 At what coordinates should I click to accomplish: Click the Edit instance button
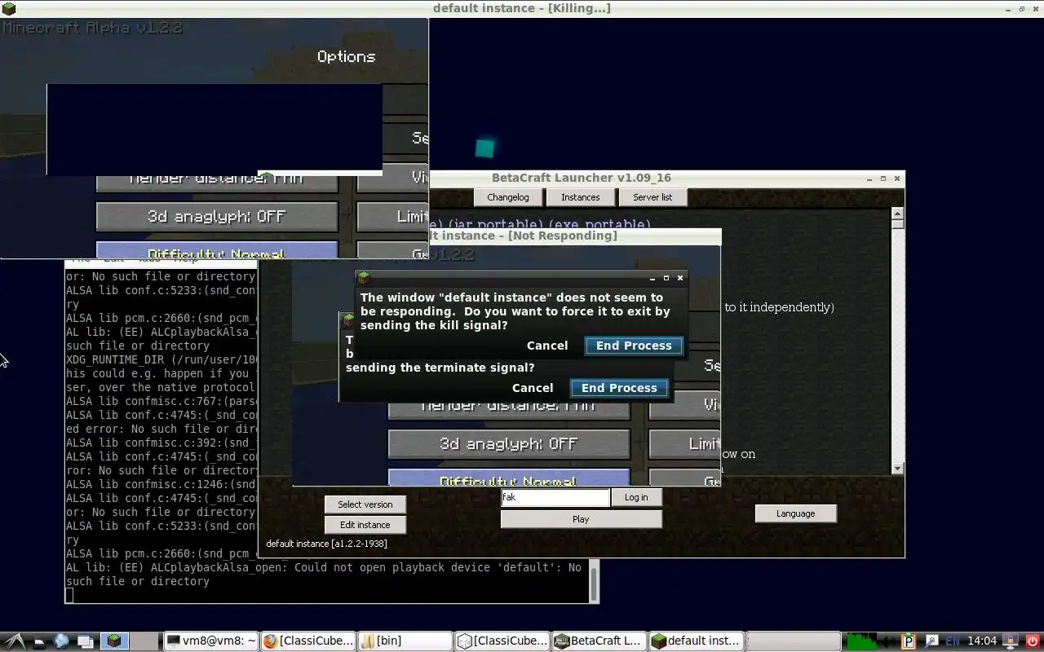(365, 525)
